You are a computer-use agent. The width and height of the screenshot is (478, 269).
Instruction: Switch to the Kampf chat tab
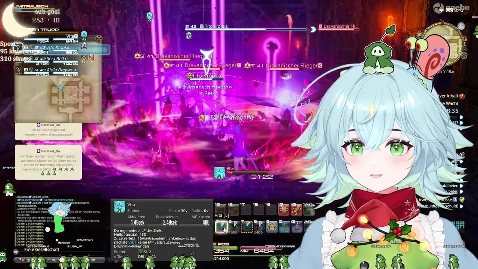(x=53, y=260)
